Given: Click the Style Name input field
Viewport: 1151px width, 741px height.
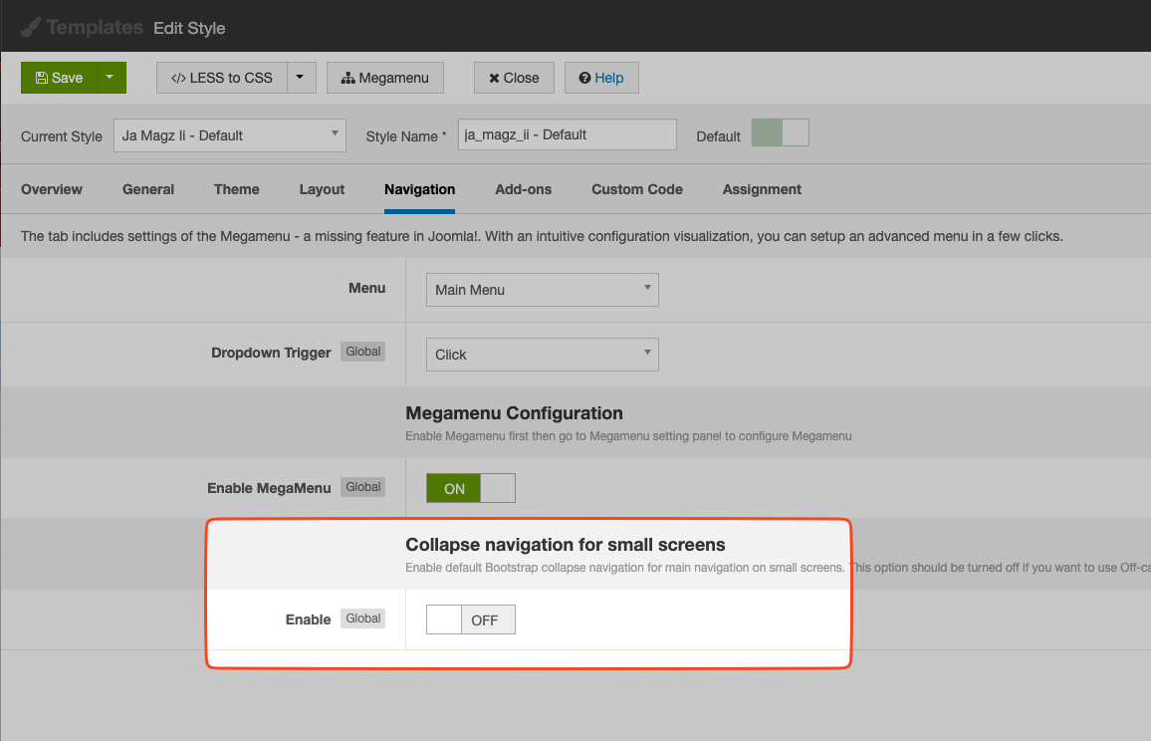Looking at the screenshot, I should coord(567,134).
